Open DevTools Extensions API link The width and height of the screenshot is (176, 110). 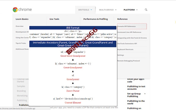127,43
